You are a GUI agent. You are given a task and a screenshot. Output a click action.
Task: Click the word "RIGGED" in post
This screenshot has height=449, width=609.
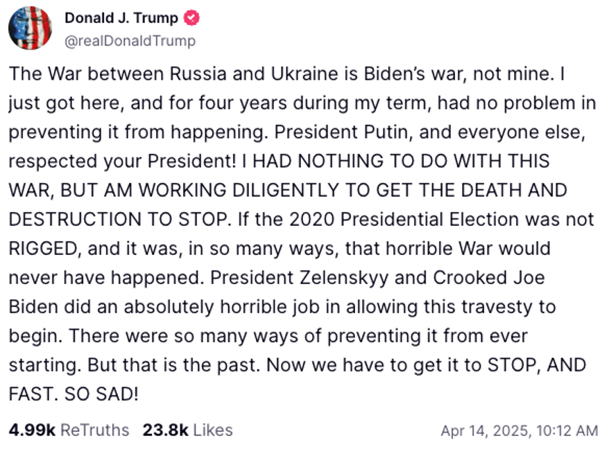point(43,249)
